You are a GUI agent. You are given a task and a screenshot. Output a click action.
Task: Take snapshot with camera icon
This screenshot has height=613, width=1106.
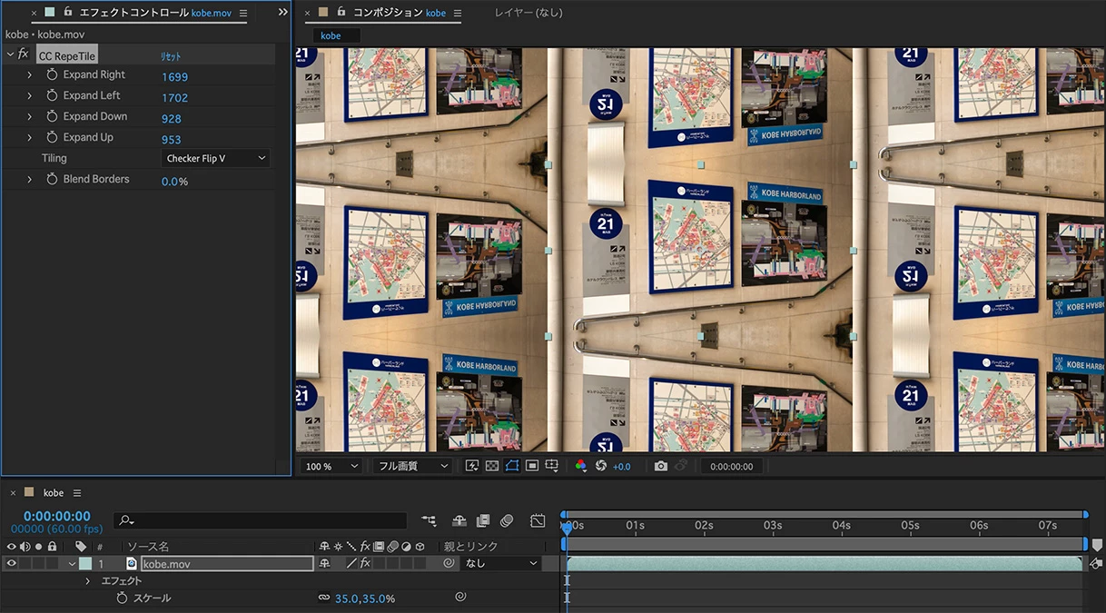pyautogui.click(x=661, y=466)
